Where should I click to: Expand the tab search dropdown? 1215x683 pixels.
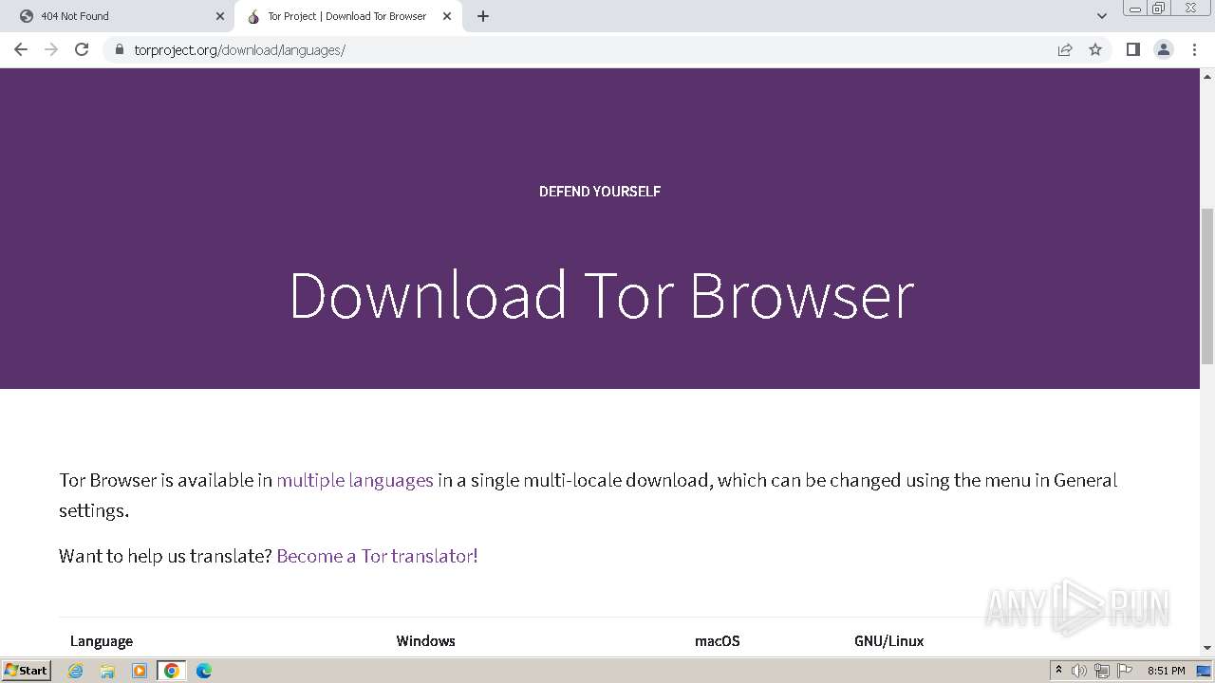pos(1102,16)
